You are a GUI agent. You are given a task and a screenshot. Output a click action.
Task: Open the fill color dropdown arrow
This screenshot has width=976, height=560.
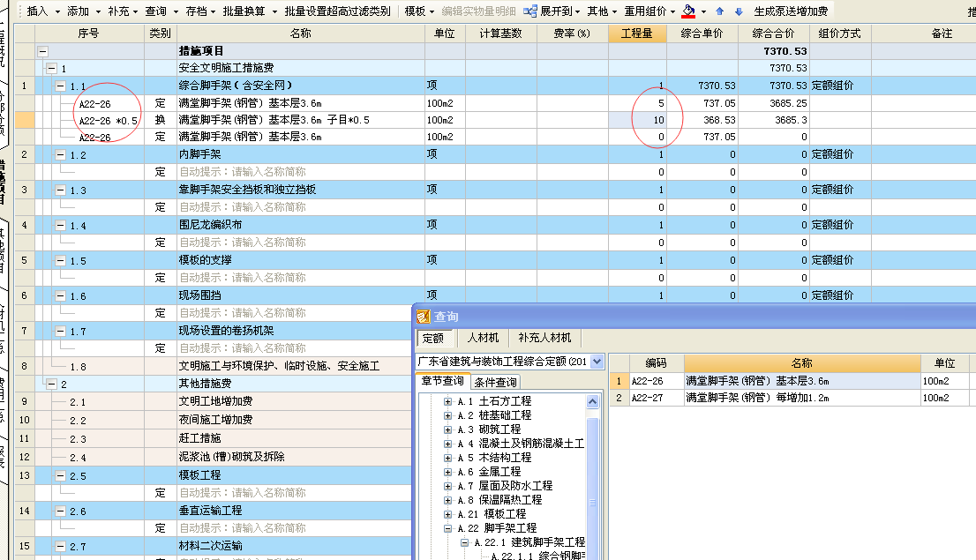[x=704, y=11]
